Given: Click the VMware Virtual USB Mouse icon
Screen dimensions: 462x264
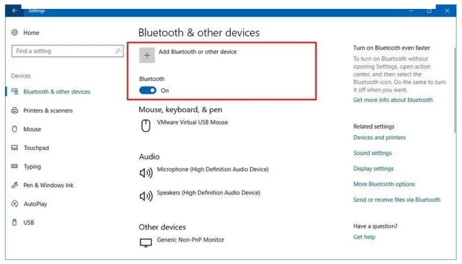Looking at the screenshot, I should point(146,126).
